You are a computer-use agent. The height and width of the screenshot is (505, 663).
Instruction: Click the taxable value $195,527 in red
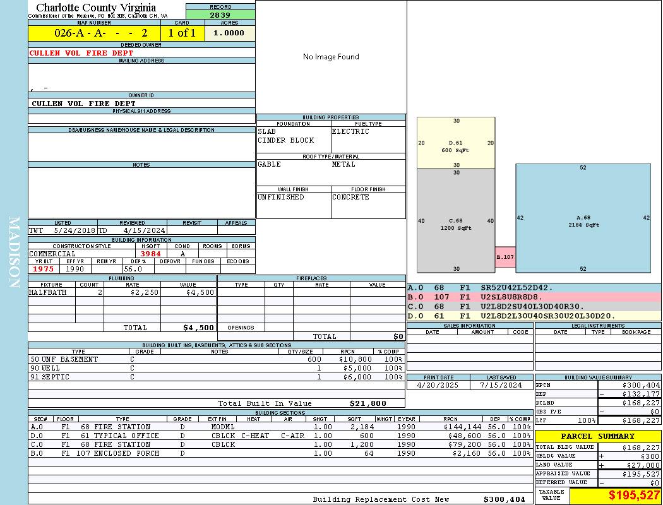click(634, 496)
